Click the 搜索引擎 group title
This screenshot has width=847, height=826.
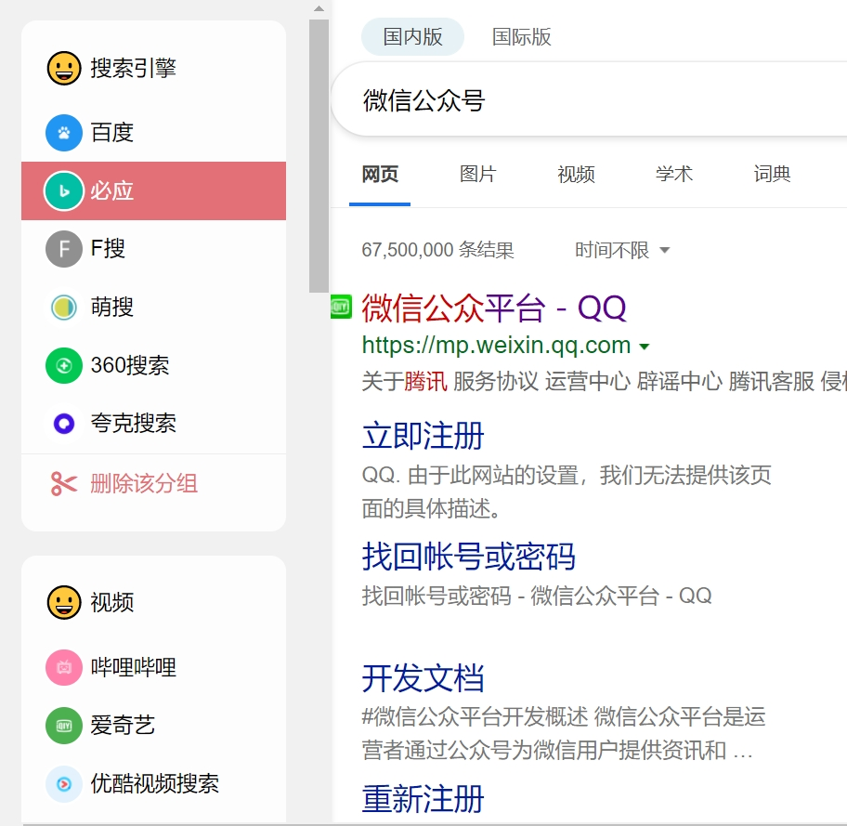tap(134, 68)
